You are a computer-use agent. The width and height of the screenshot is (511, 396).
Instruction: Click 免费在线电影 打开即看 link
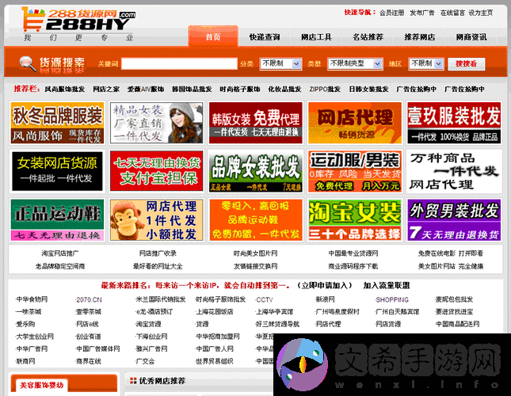click(451, 253)
